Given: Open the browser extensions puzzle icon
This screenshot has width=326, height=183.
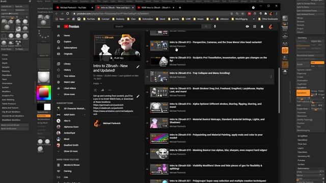Looking at the screenshot, I should [x=265, y=14].
